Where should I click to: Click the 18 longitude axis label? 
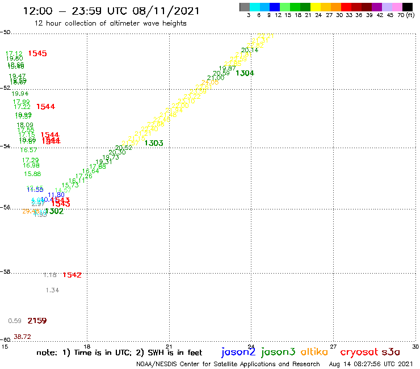[x=87, y=346]
